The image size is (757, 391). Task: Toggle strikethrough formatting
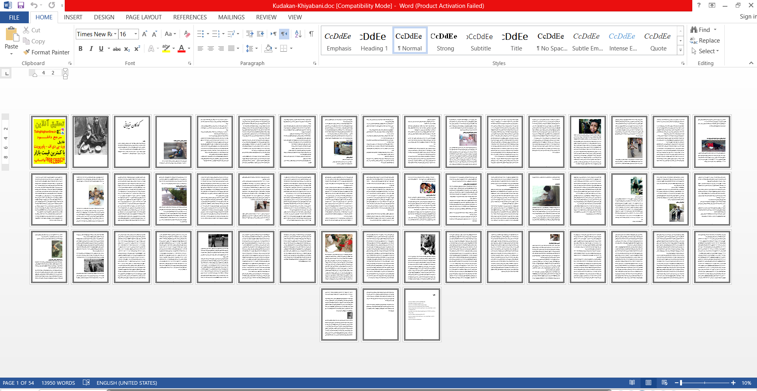117,48
